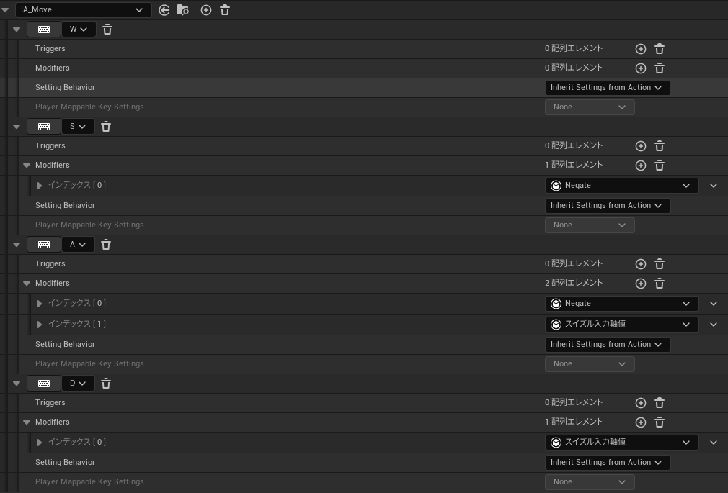Open the IA_Move action dropdown
Image resolution: width=728 pixels, height=493 pixels.
tap(83, 10)
